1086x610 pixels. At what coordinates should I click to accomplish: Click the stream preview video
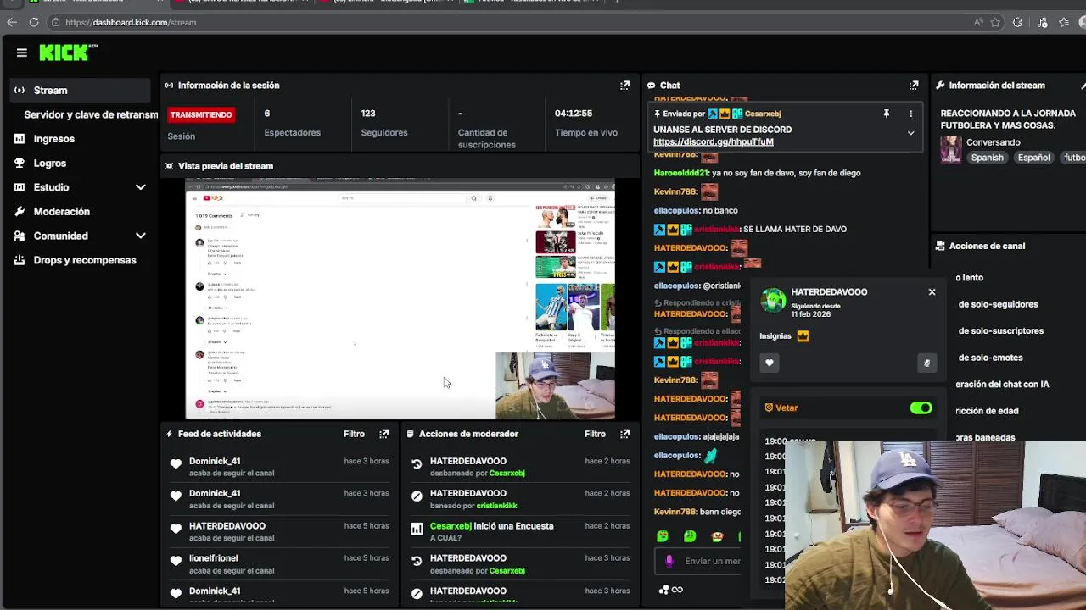coord(400,299)
